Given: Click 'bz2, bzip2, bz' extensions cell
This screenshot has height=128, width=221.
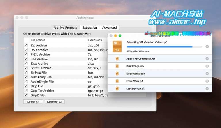Looking at the screenshot, I should click(x=98, y=95).
